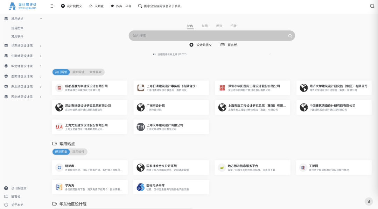Click the magnifier icon beside 国家企业信用信息公示系统
Viewport: 378px width, 209px height.
click(140, 6)
